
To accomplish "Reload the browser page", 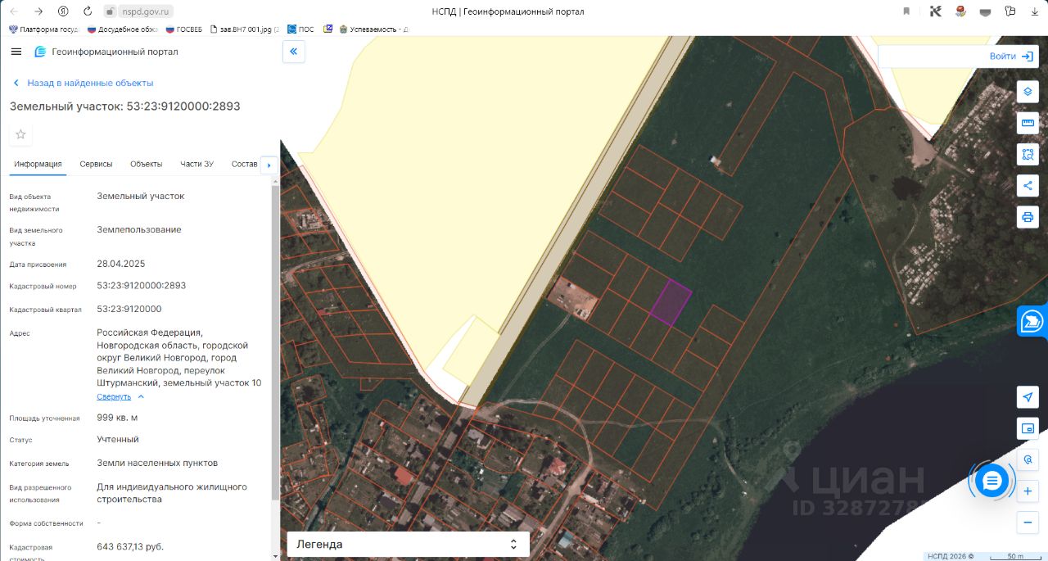I will [x=88, y=11].
